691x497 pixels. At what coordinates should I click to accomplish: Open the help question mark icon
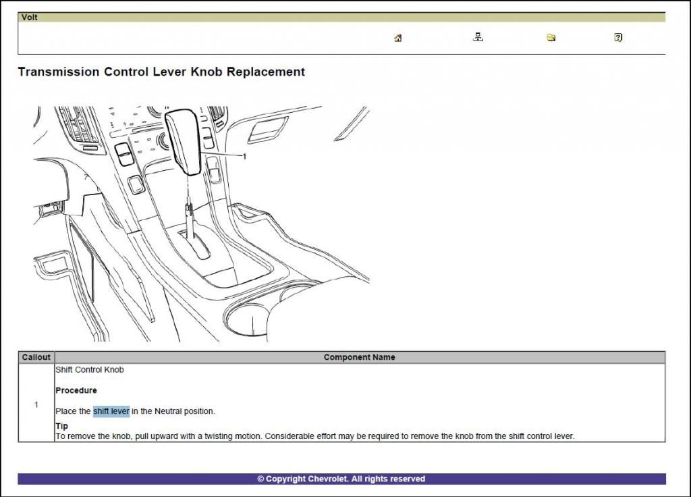618,38
